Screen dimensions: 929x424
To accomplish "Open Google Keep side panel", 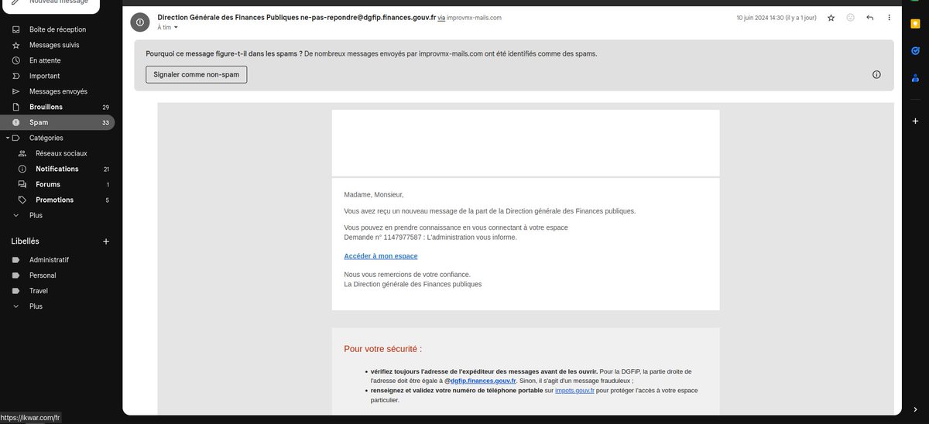I will point(915,24).
